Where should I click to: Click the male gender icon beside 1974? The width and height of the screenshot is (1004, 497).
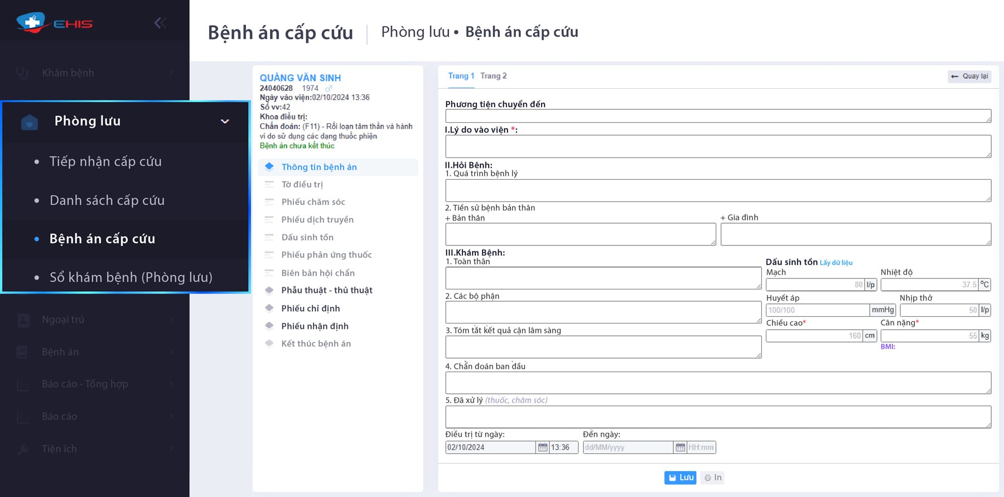pyautogui.click(x=329, y=88)
